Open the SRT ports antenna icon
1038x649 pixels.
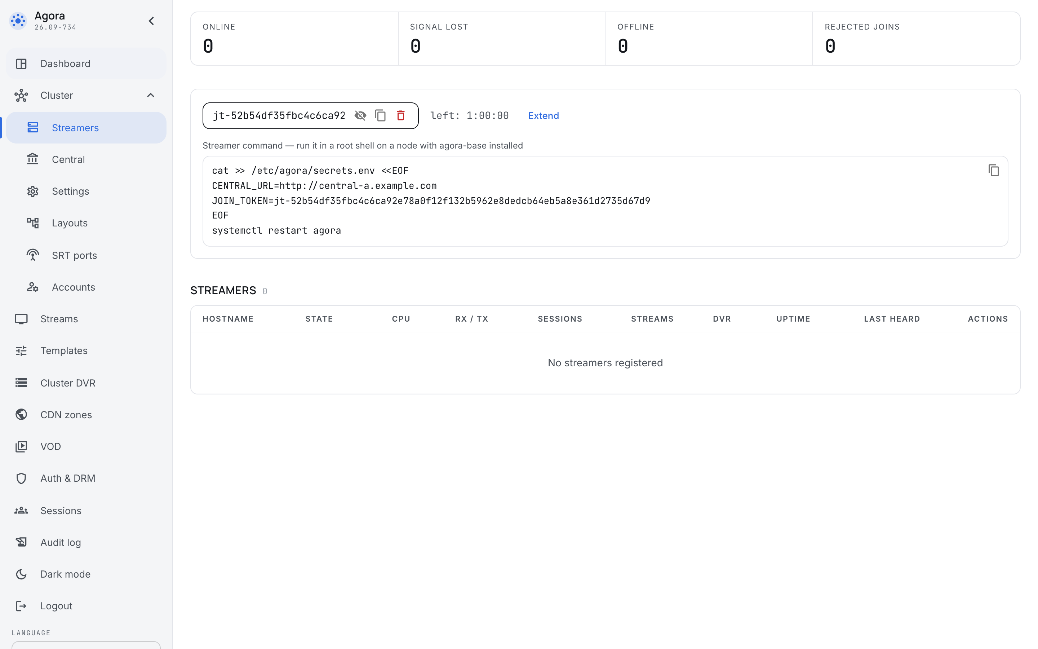pyautogui.click(x=32, y=255)
